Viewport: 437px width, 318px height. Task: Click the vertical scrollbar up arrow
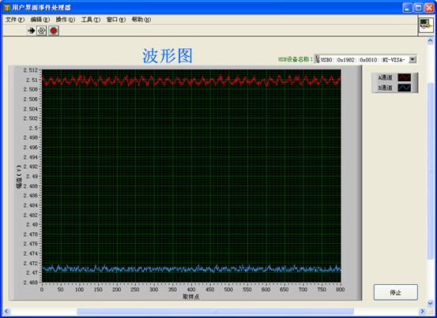pos(431,41)
